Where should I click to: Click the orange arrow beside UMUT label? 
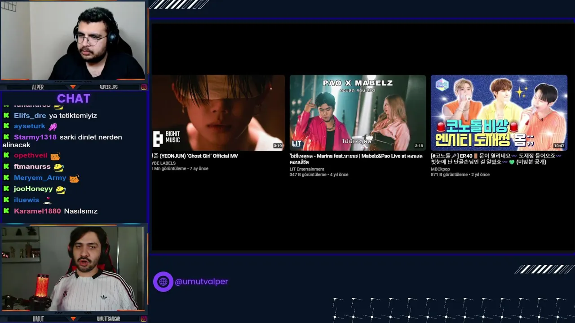73,319
